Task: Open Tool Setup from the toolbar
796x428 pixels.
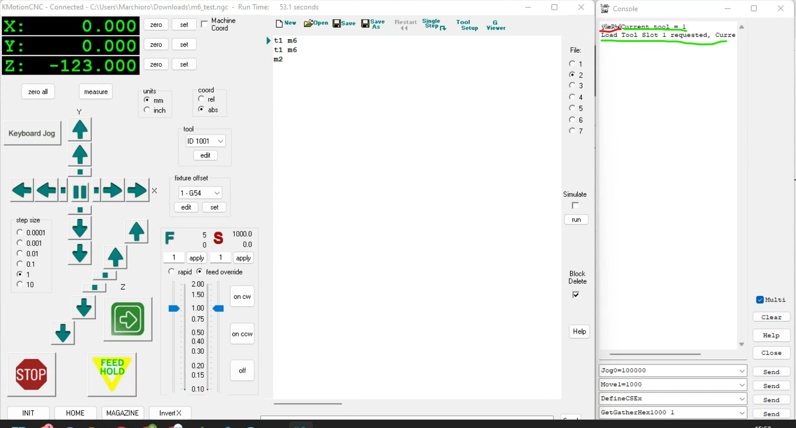Action: point(467,25)
